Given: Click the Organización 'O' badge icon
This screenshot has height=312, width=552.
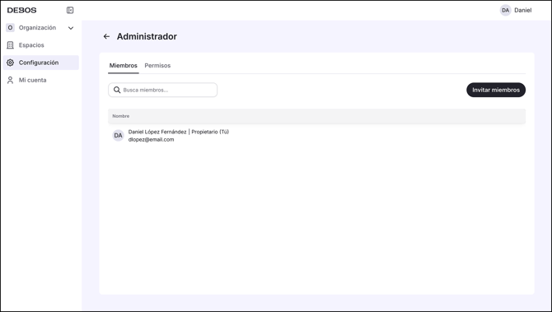Looking at the screenshot, I should 10,27.
